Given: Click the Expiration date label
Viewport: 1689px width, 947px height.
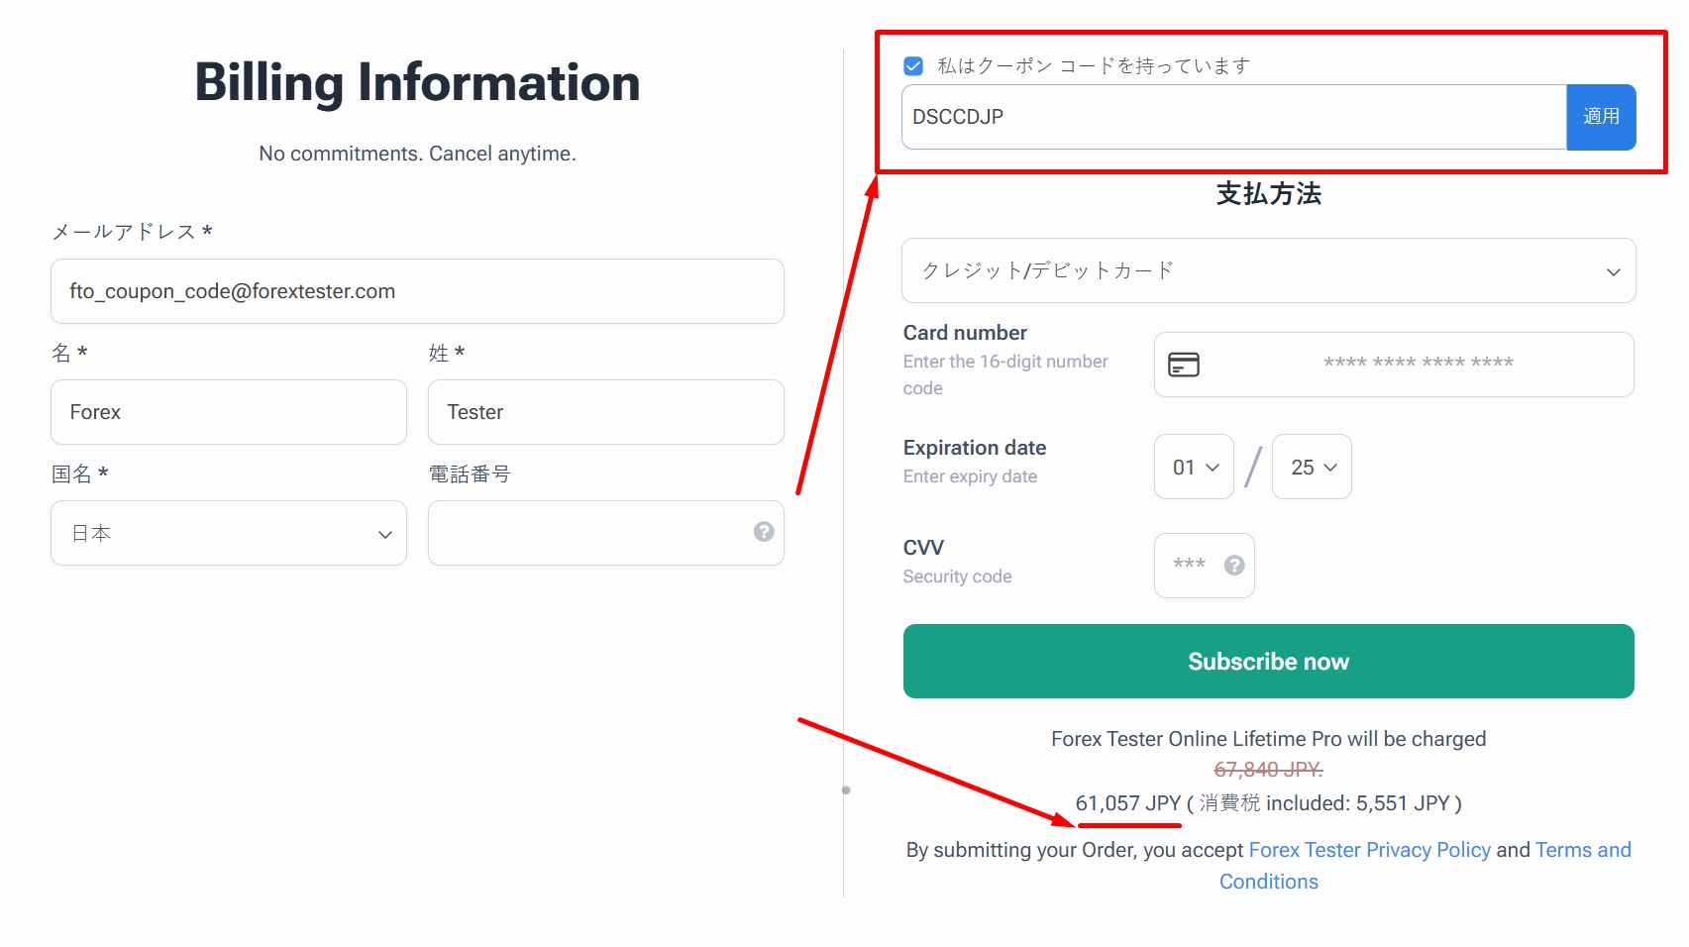Looking at the screenshot, I should [975, 448].
